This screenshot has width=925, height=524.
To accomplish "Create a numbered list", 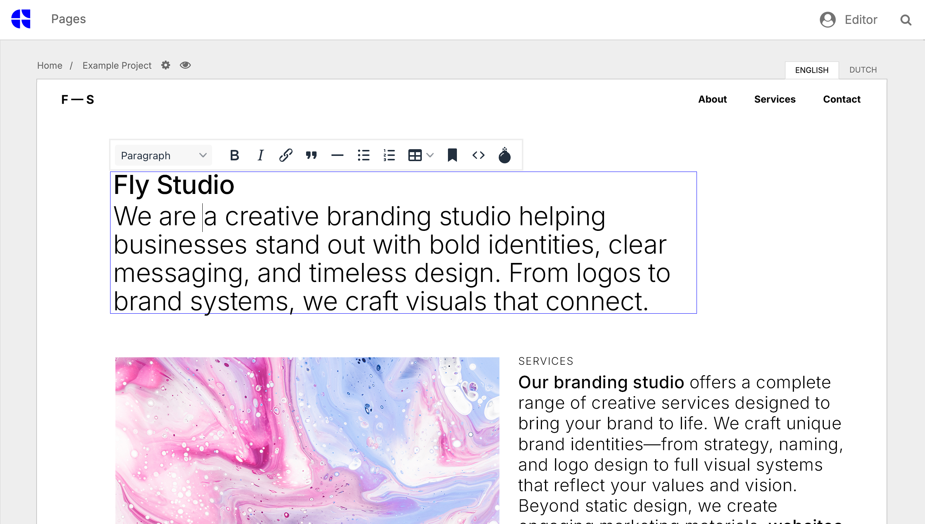I will [389, 155].
